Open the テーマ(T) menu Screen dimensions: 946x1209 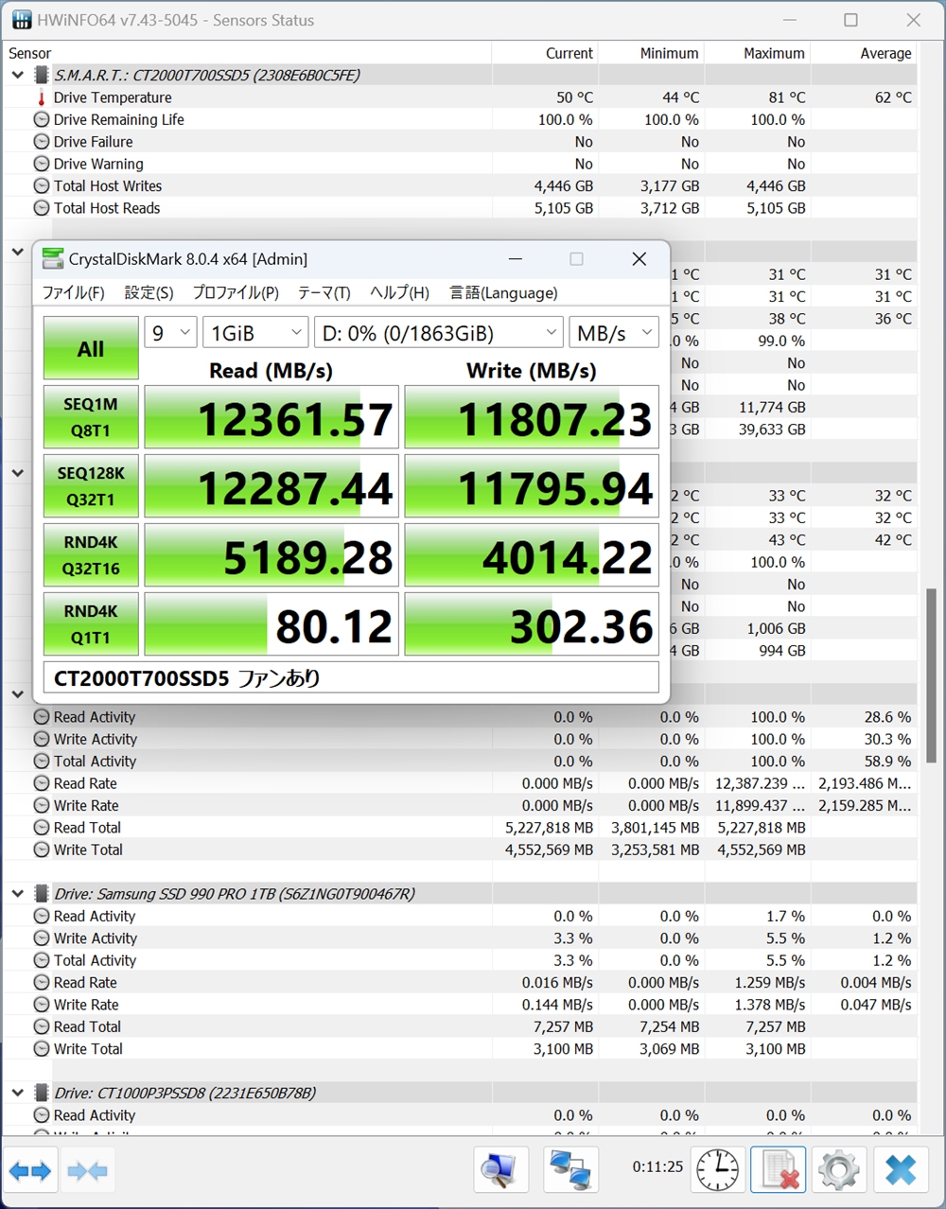[x=324, y=292]
